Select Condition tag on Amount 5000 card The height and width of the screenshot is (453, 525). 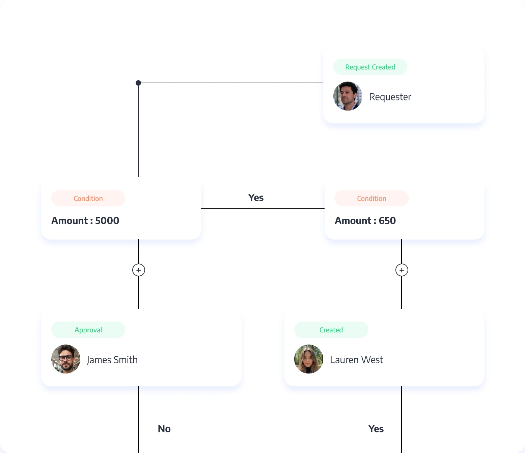pos(88,199)
